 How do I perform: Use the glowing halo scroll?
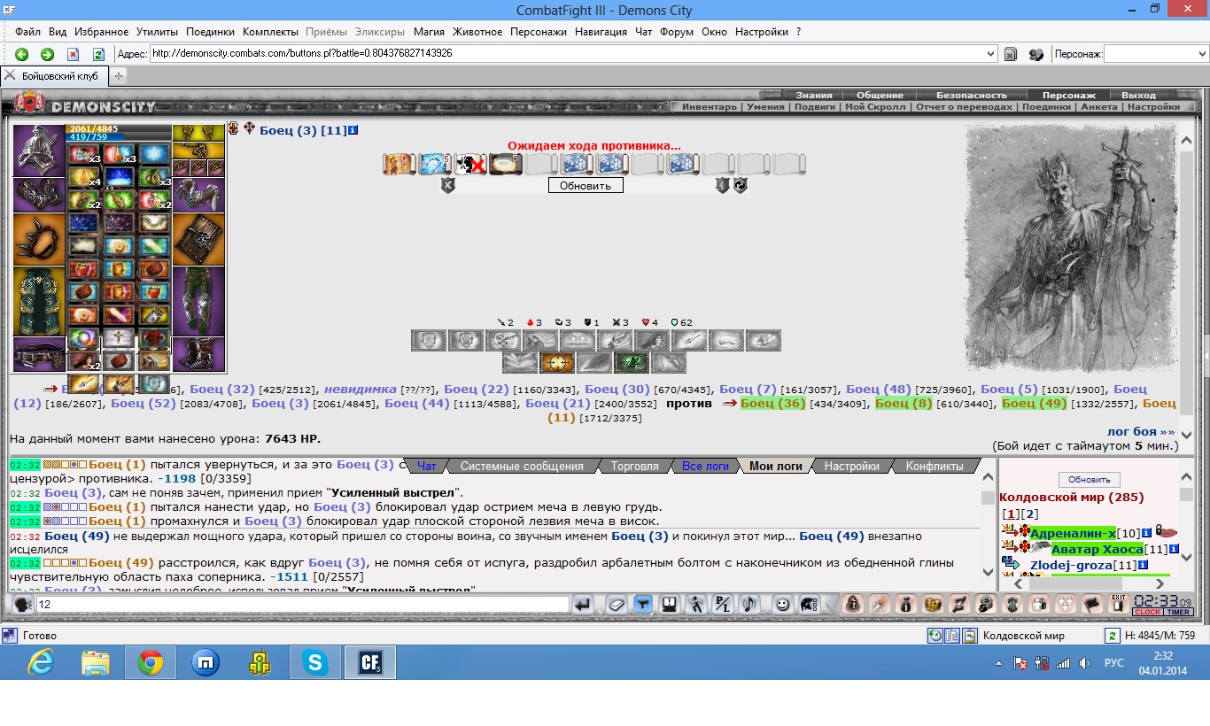click(505, 164)
